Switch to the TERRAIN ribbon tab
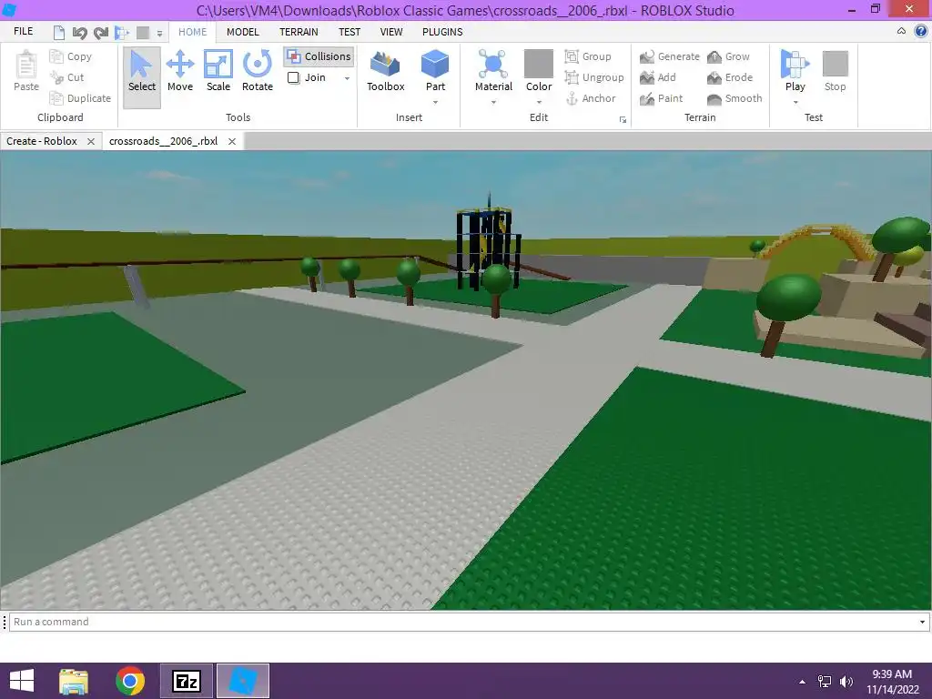932x699 pixels. (299, 32)
